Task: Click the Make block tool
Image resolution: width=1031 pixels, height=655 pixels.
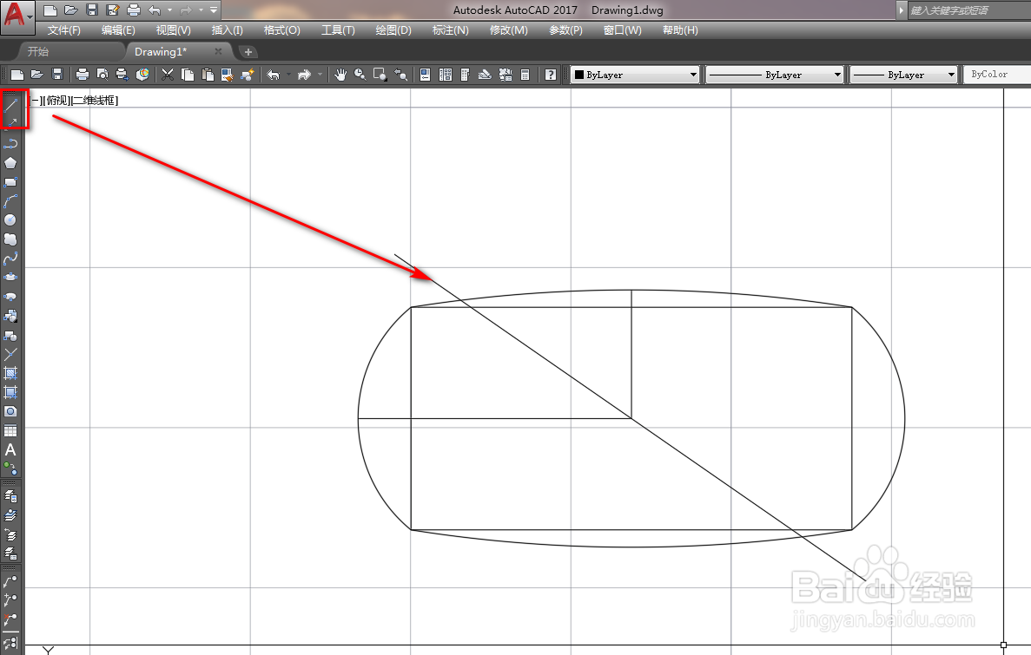Action: coord(10,335)
